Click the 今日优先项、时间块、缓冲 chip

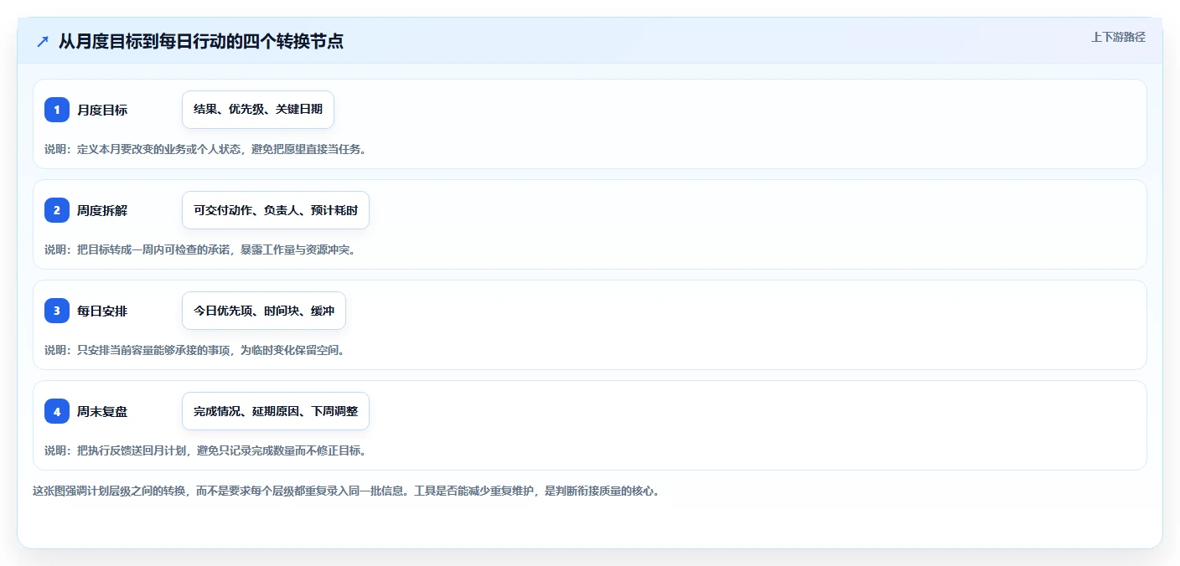pos(264,311)
